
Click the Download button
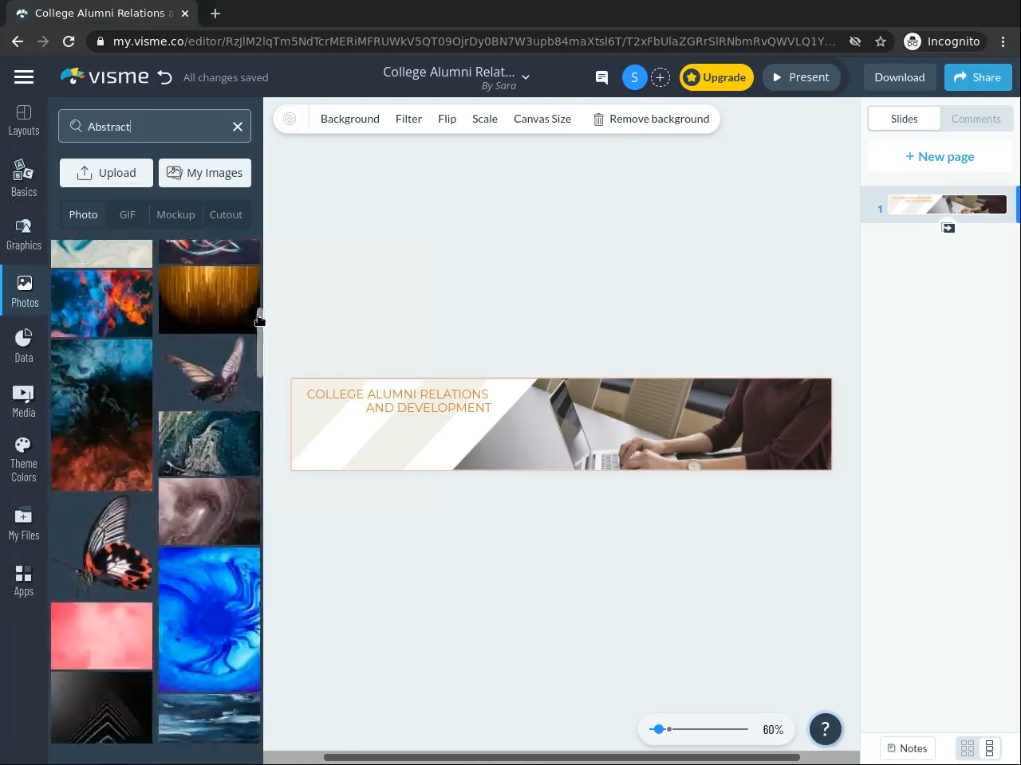pos(900,77)
